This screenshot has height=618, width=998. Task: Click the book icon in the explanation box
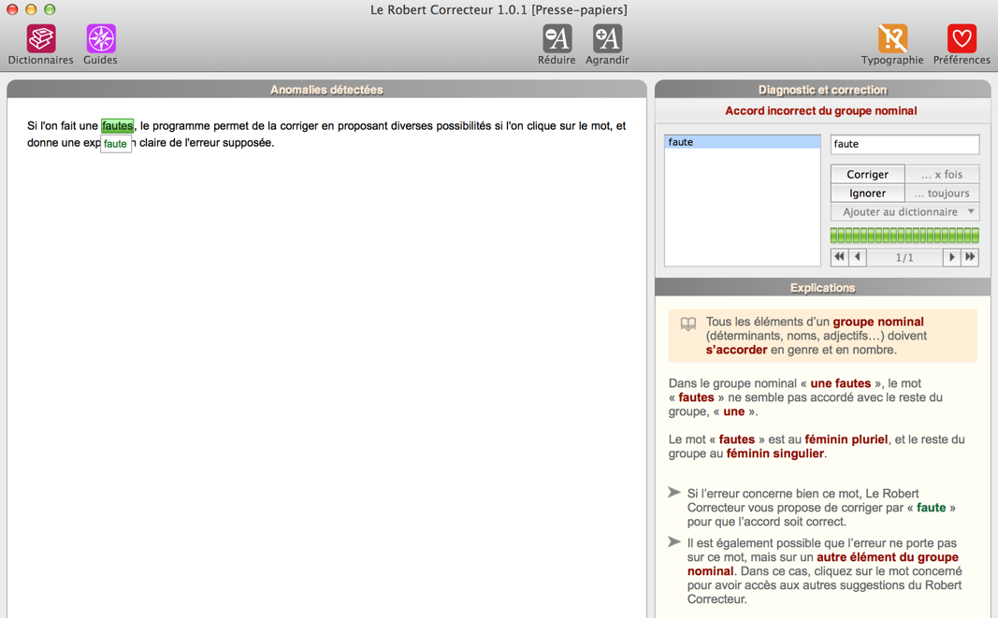point(688,323)
